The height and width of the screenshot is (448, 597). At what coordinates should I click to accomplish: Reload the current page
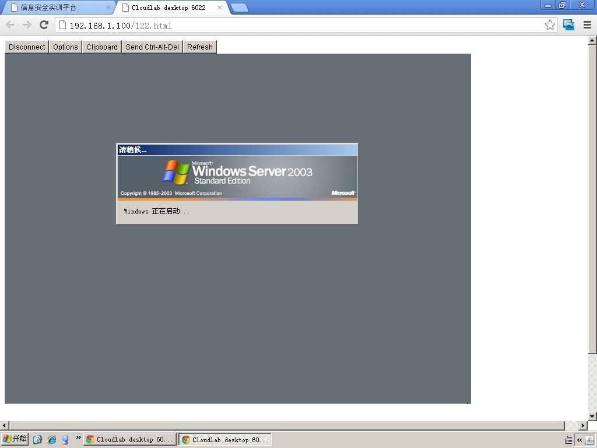pos(44,25)
